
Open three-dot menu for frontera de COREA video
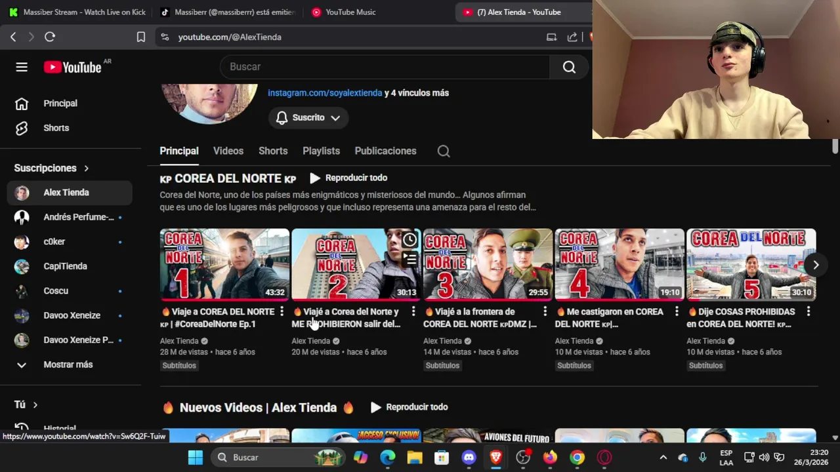pyautogui.click(x=545, y=311)
